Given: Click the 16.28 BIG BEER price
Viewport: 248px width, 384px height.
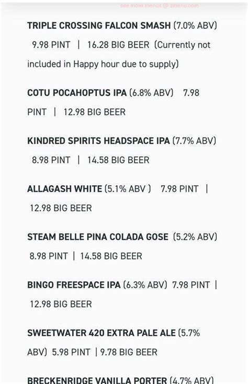Looking at the screenshot, I should coord(118,45).
